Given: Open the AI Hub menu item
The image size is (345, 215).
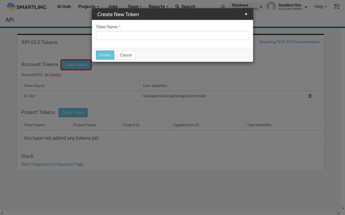Looking at the screenshot, I should click(64, 6).
